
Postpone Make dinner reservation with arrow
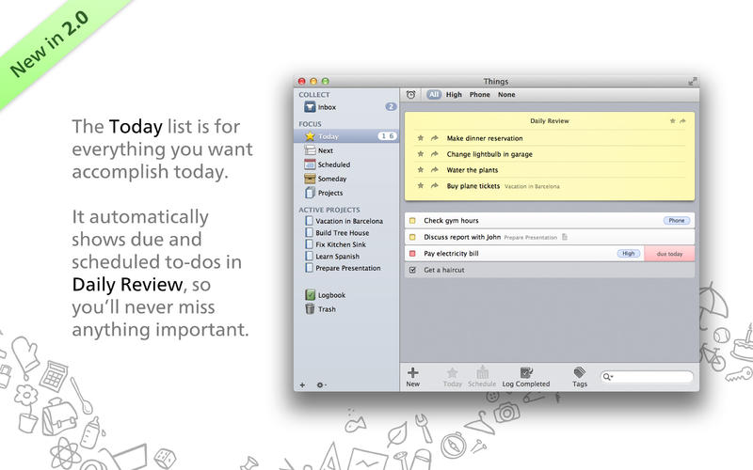click(434, 138)
